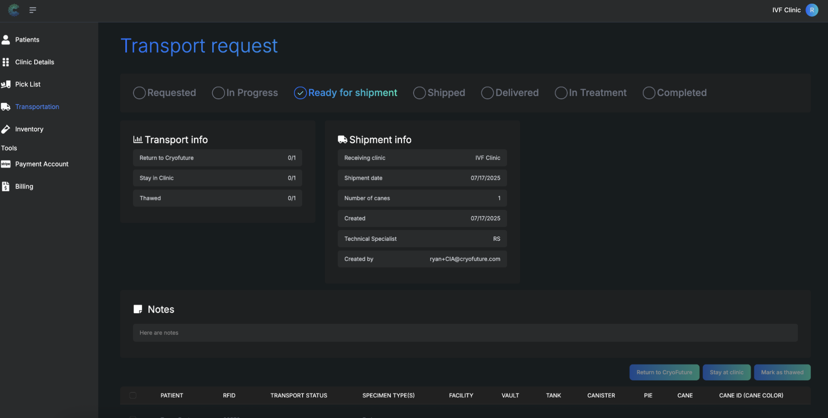This screenshot has height=418, width=828.
Task: Click the Clinic Details grid icon
Action: pos(5,62)
